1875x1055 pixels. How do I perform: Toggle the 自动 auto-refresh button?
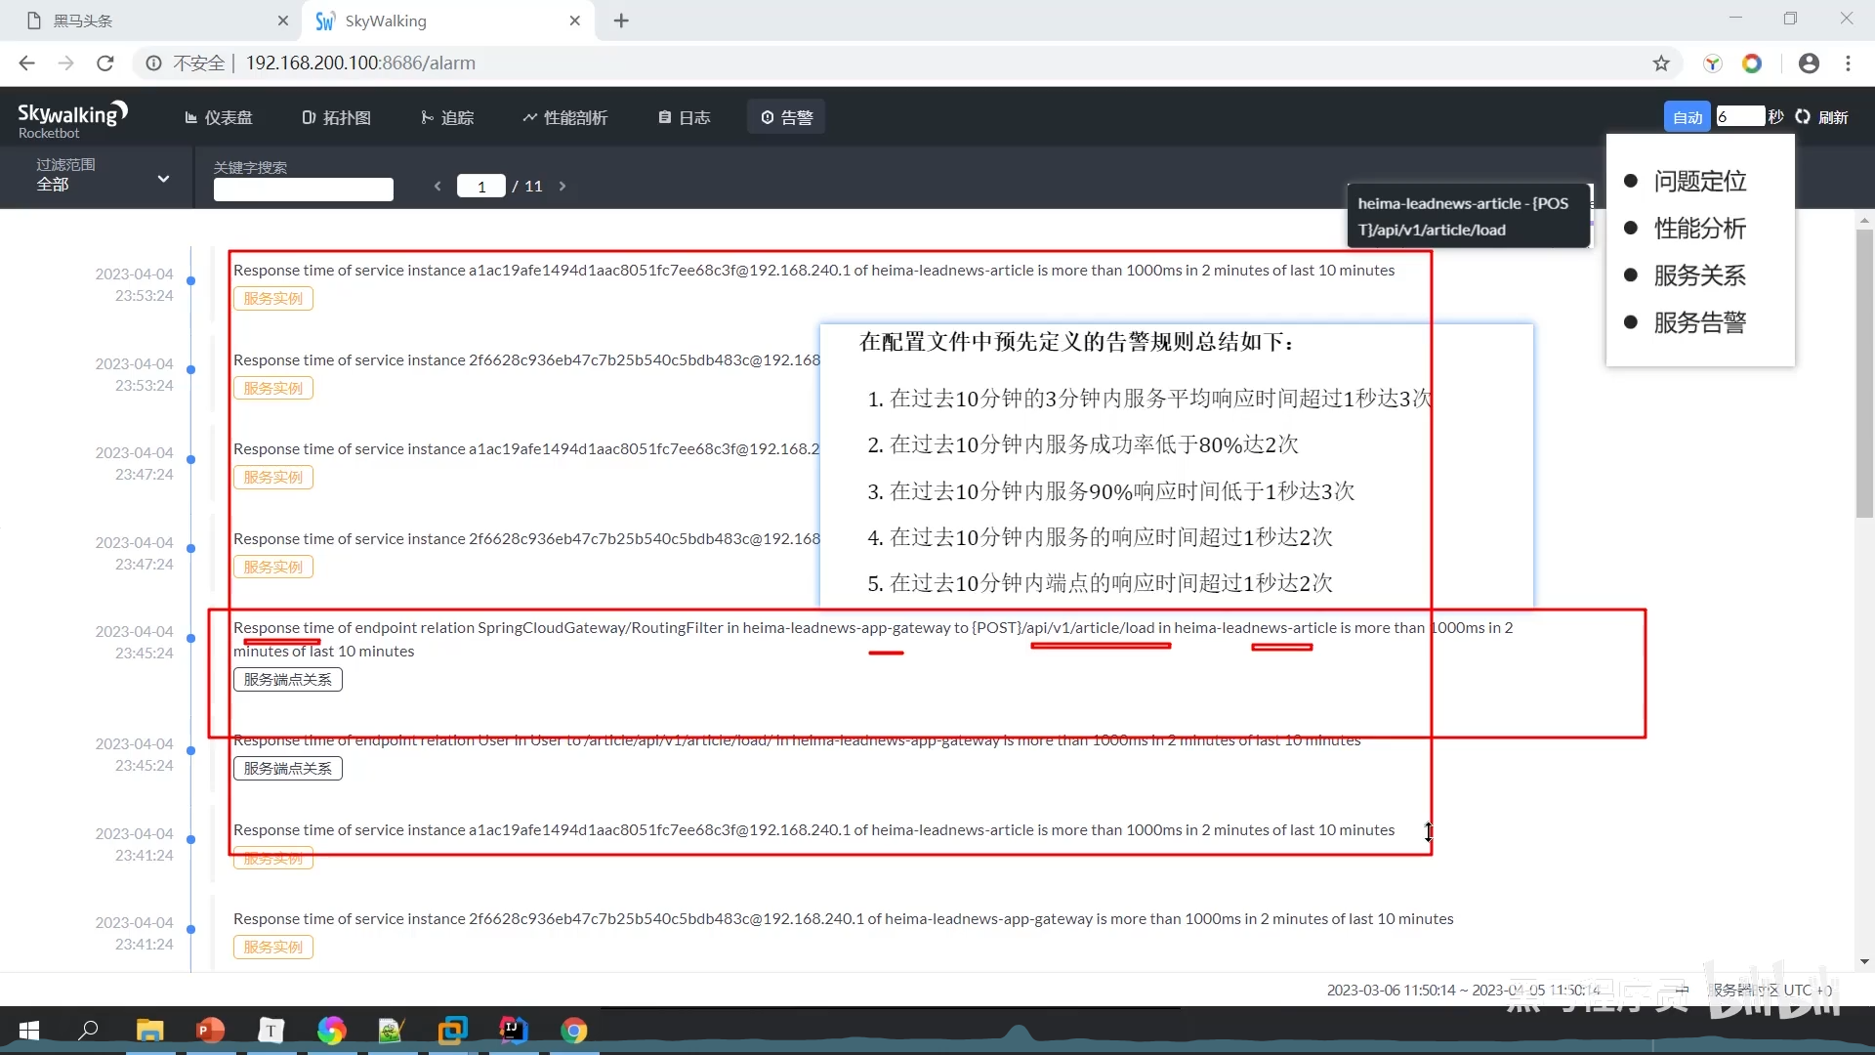click(1687, 117)
